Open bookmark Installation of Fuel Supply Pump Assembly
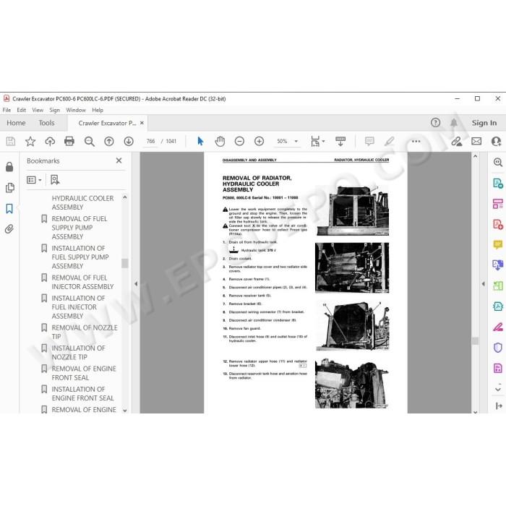Image resolution: width=506 pixels, height=506 pixels. (x=80, y=257)
